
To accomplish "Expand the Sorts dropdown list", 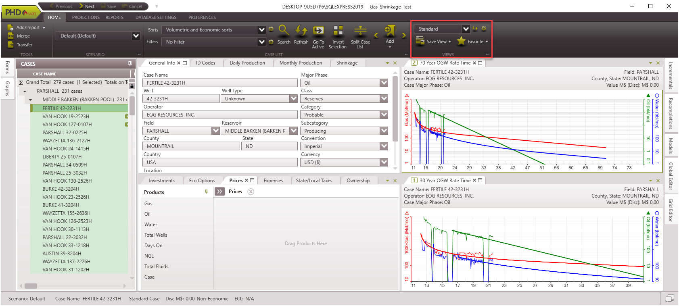I will point(261,30).
